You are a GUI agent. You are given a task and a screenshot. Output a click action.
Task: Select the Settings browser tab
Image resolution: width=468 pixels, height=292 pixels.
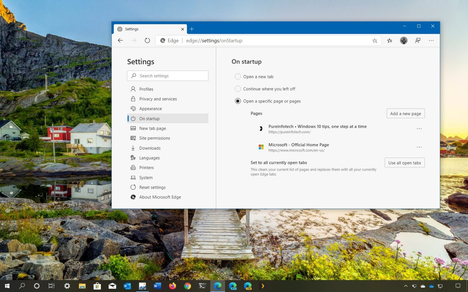(143, 29)
